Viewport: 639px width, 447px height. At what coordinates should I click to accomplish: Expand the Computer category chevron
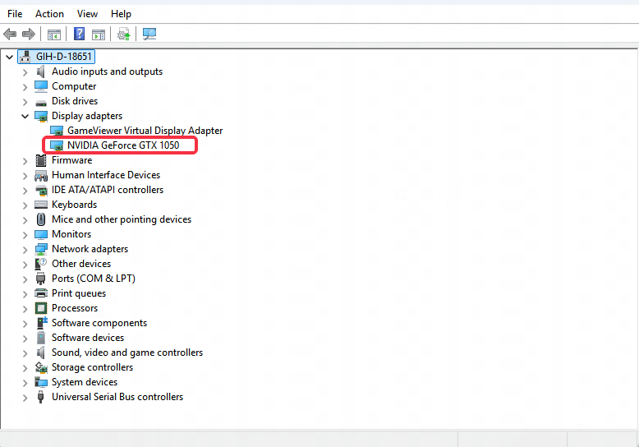(x=25, y=87)
